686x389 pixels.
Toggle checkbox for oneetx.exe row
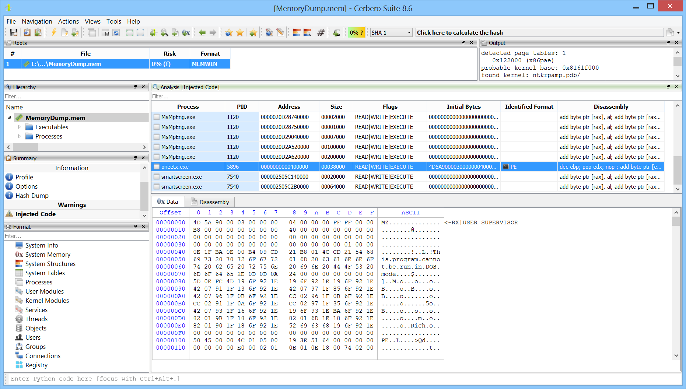point(157,167)
